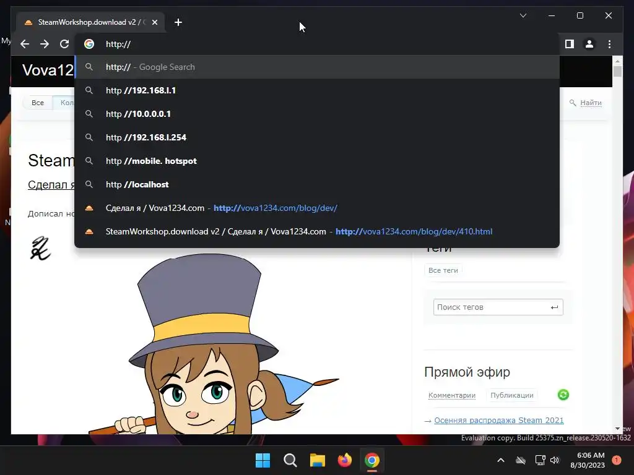Click the Chrome icon in the taskbar

coord(372,460)
